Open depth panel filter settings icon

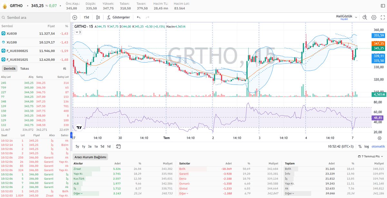pos(64,68)
